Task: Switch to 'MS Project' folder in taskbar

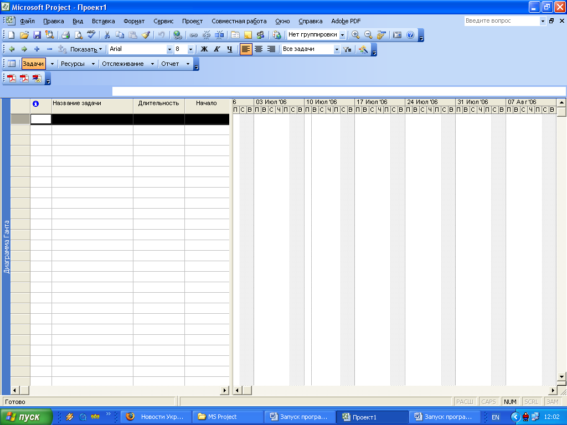Action: pyautogui.click(x=227, y=417)
